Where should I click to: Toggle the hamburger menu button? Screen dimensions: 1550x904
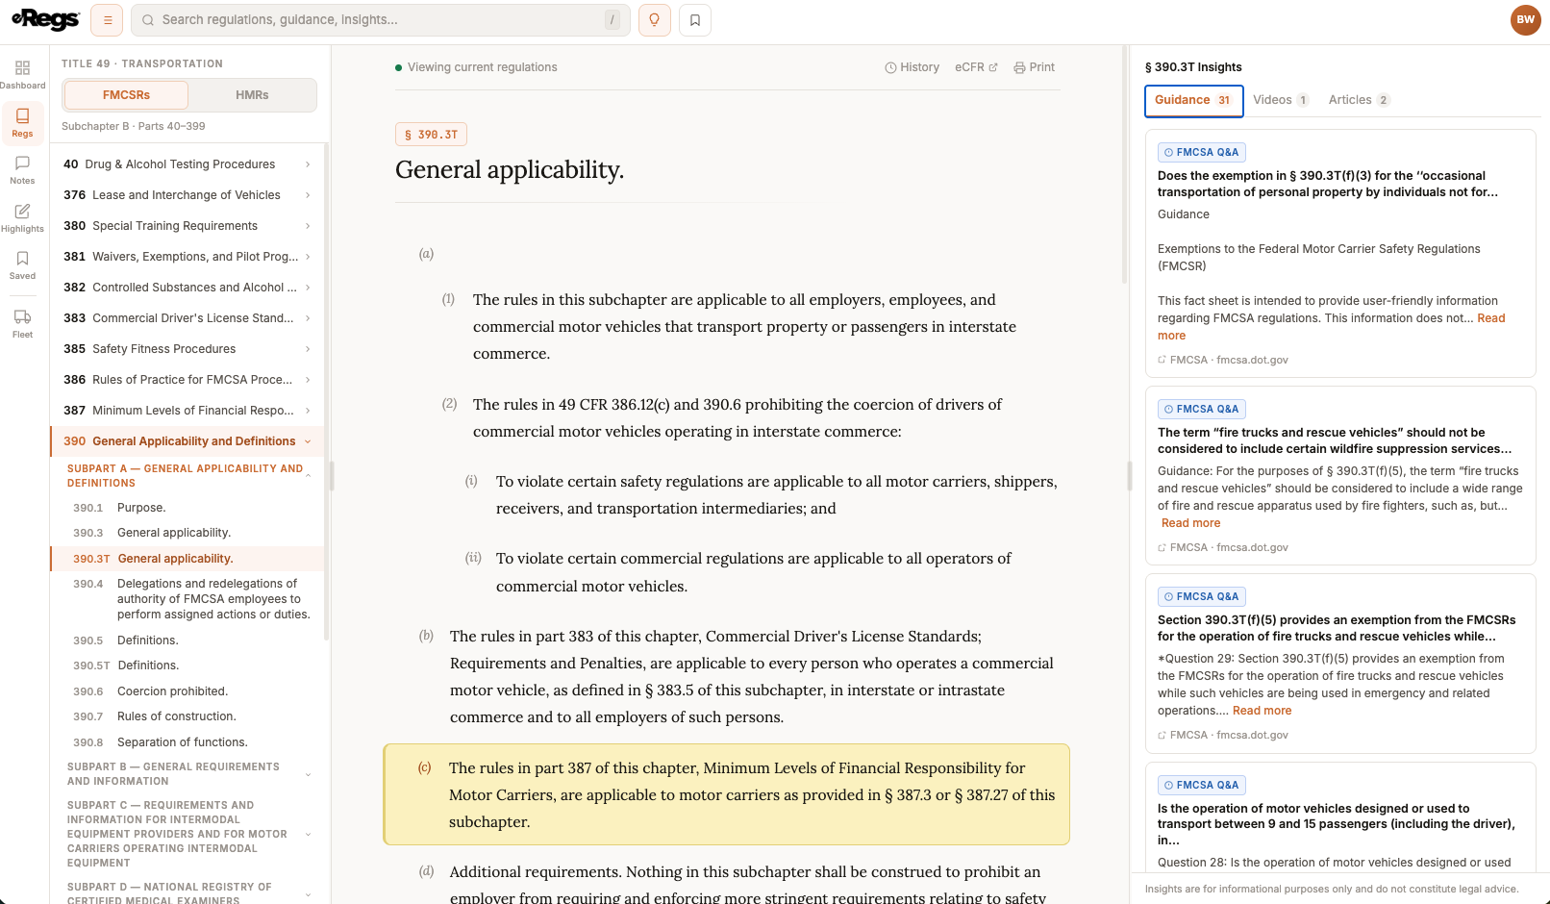point(107,20)
